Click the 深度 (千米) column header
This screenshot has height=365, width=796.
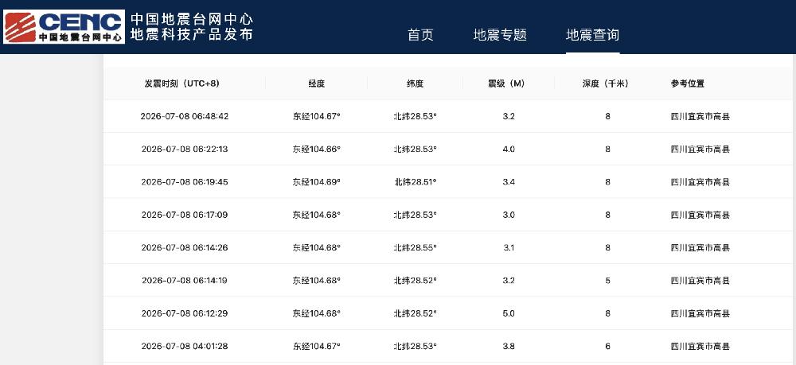click(x=605, y=83)
